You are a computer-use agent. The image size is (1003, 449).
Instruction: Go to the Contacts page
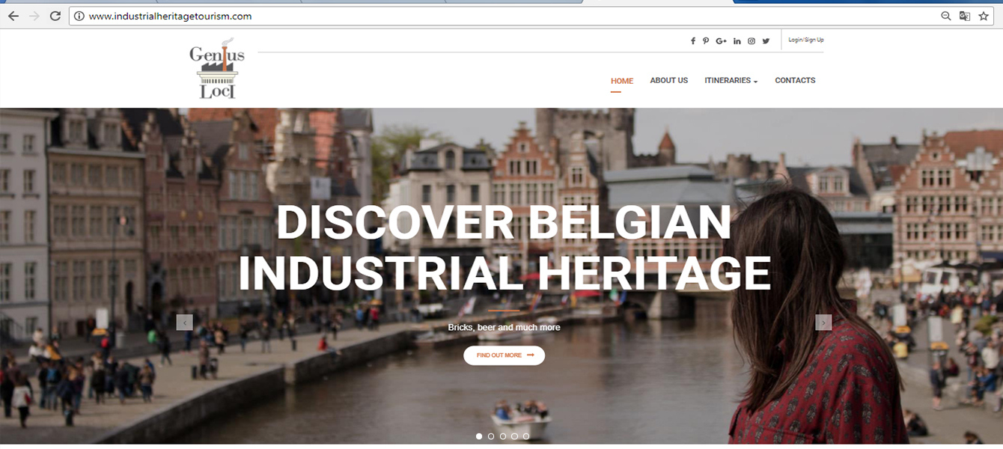(x=795, y=81)
